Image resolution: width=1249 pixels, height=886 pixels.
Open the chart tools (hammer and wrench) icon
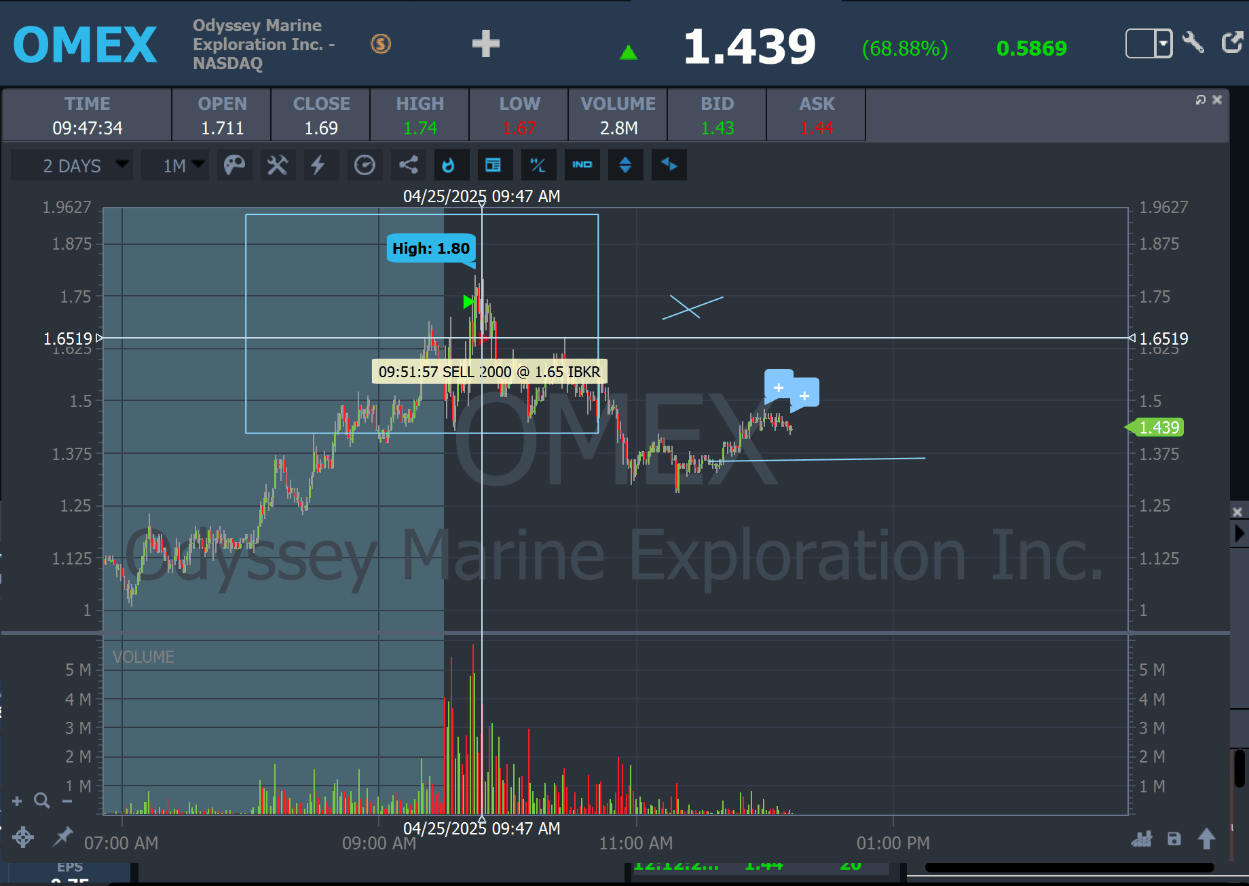click(278, 165)
